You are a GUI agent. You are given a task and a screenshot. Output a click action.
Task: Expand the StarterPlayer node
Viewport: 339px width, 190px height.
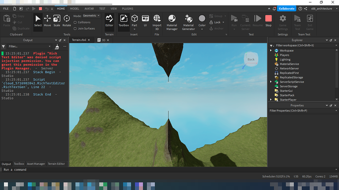click(271, 100)
